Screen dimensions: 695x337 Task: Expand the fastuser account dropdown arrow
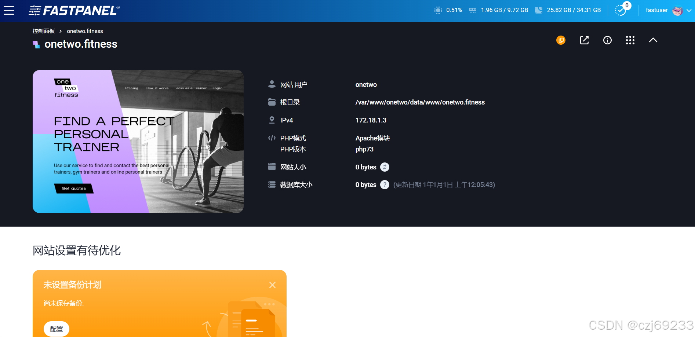tap(689, 11)
